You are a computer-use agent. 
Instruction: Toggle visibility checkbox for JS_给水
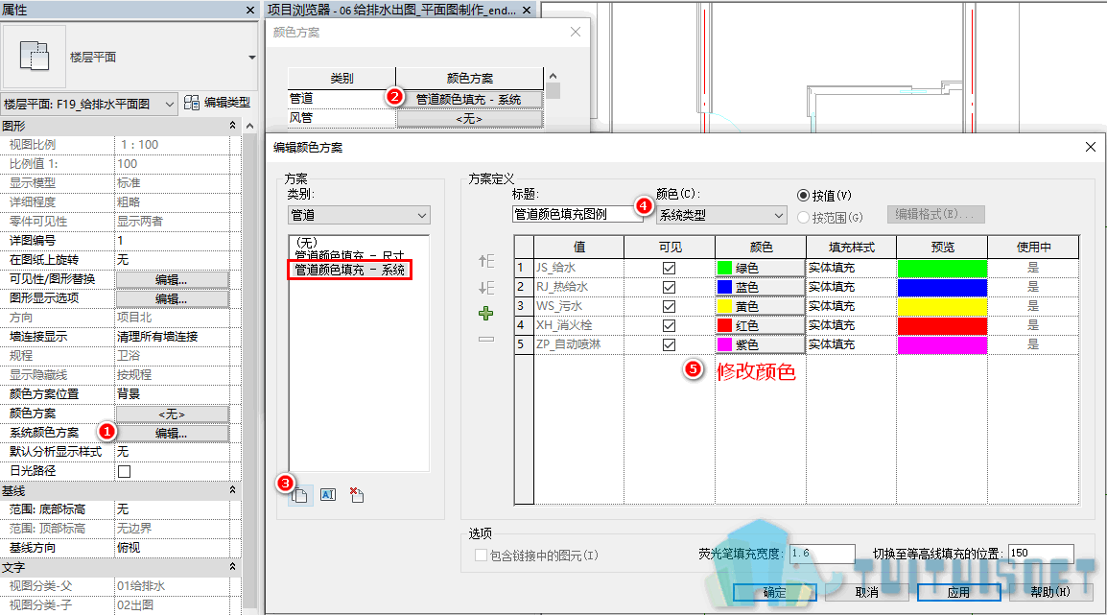pos(669,269)
